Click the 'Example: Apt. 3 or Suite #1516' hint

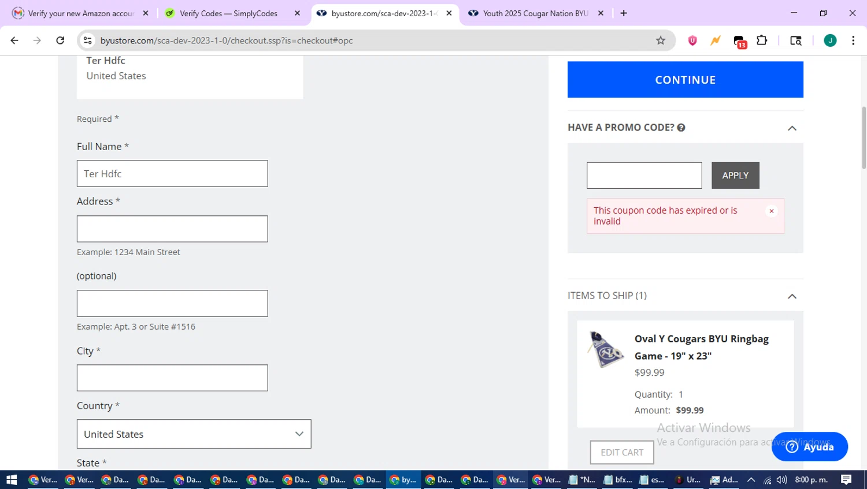point(136,327)
